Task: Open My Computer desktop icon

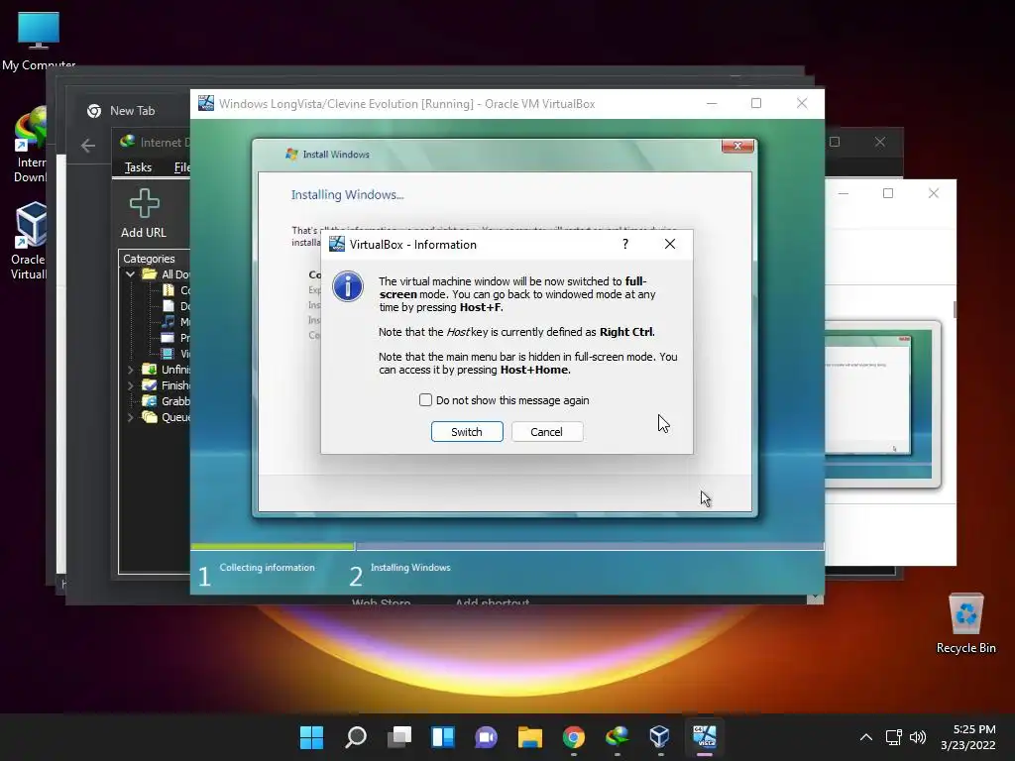Action: click(39, 41)
